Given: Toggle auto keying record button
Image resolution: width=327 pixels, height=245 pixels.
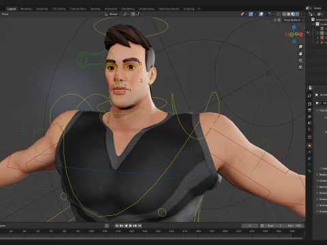Looking at the screenshot, I should (x=106, y=226).
